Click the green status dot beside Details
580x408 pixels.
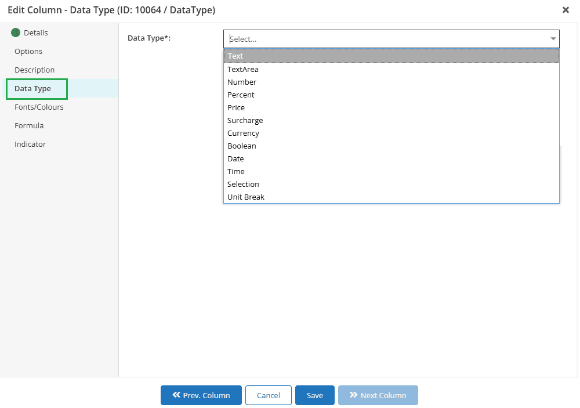(16, 33)
